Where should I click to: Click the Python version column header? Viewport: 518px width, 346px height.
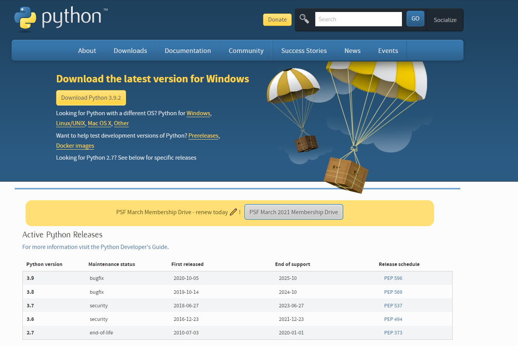coord(44,264)
